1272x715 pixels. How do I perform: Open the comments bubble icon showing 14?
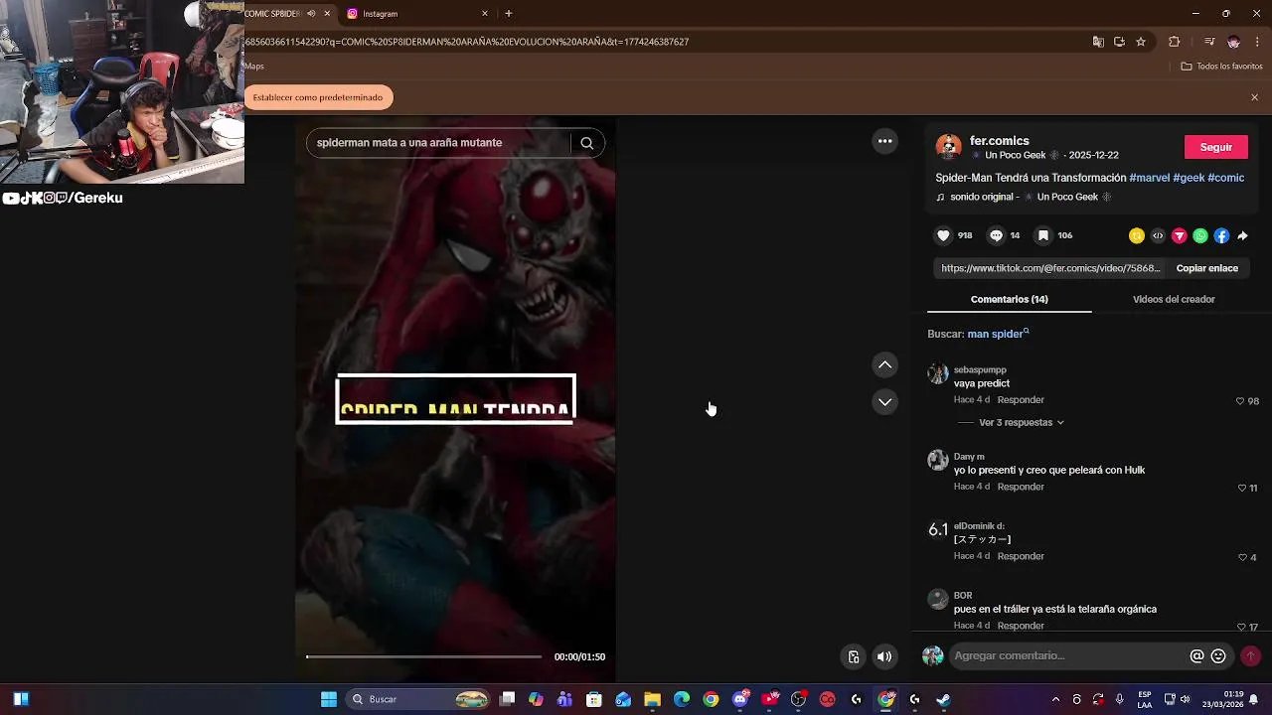click(x=996, y=235)
